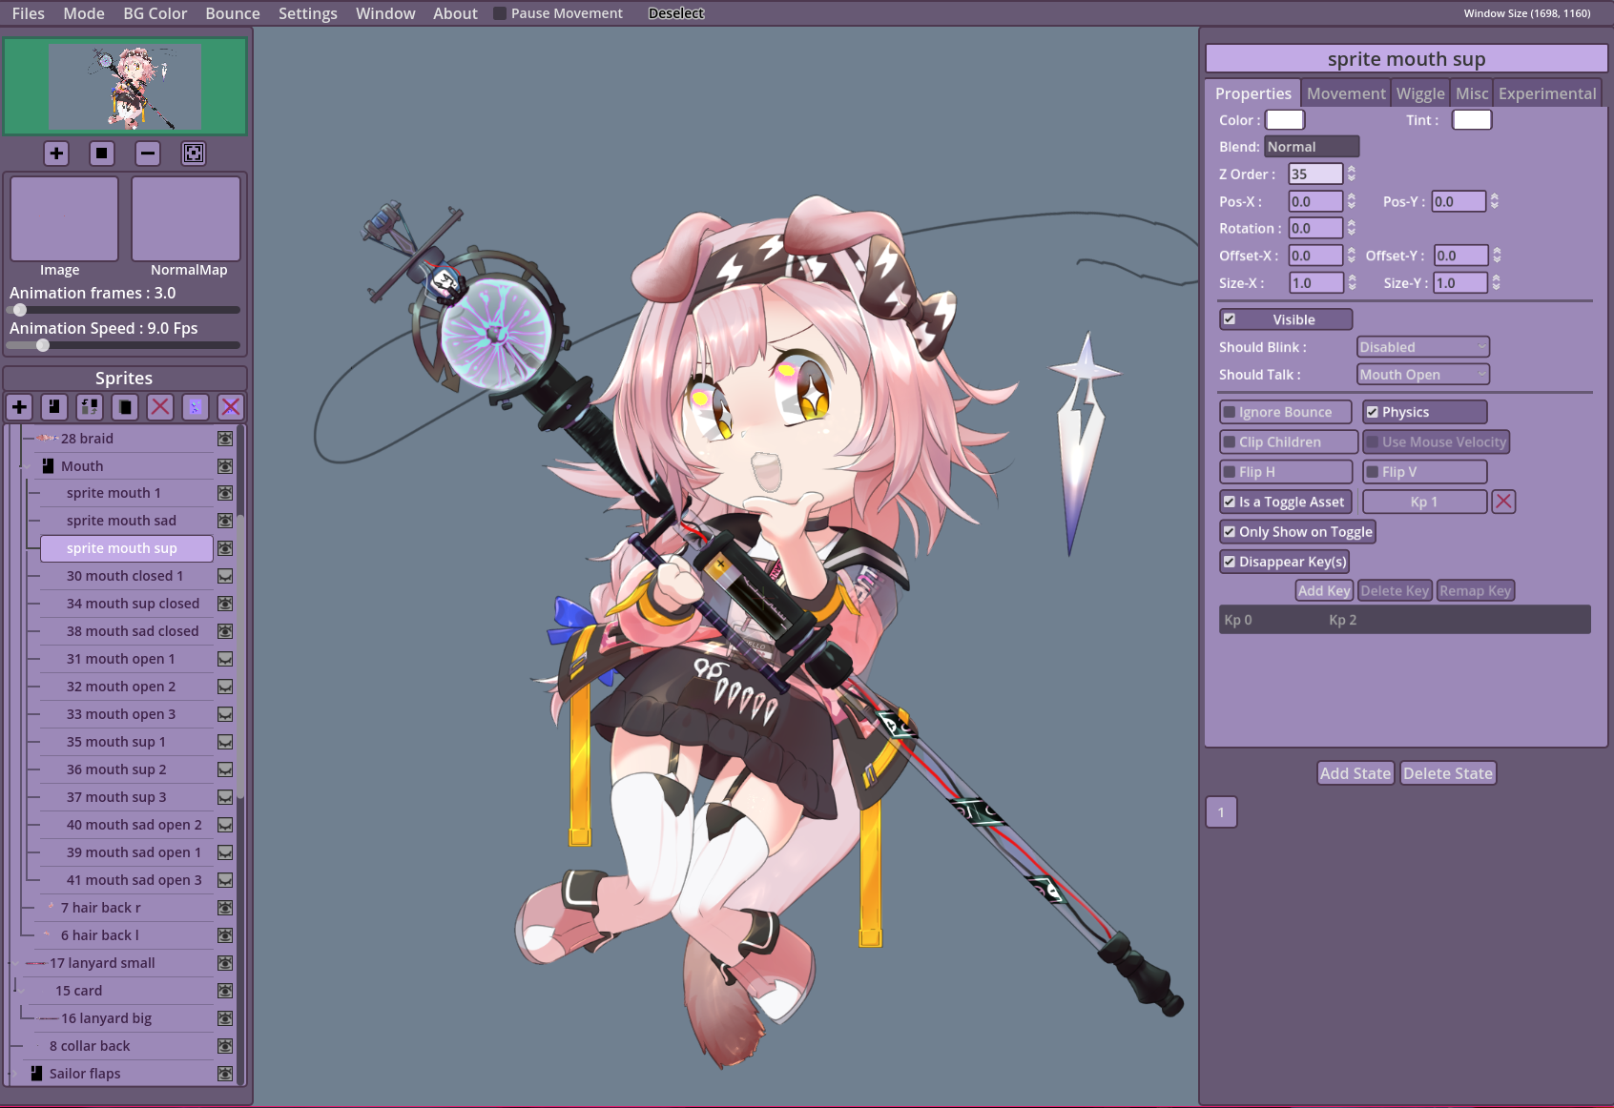
Task: Open Should Talk dropdown set to Mouth Open
Action: [1422, 375]
